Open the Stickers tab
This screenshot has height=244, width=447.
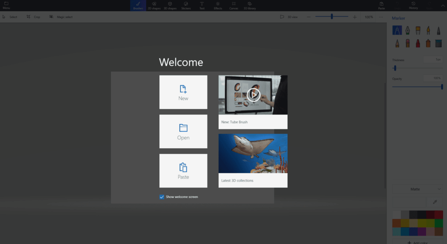pos(186,5)
